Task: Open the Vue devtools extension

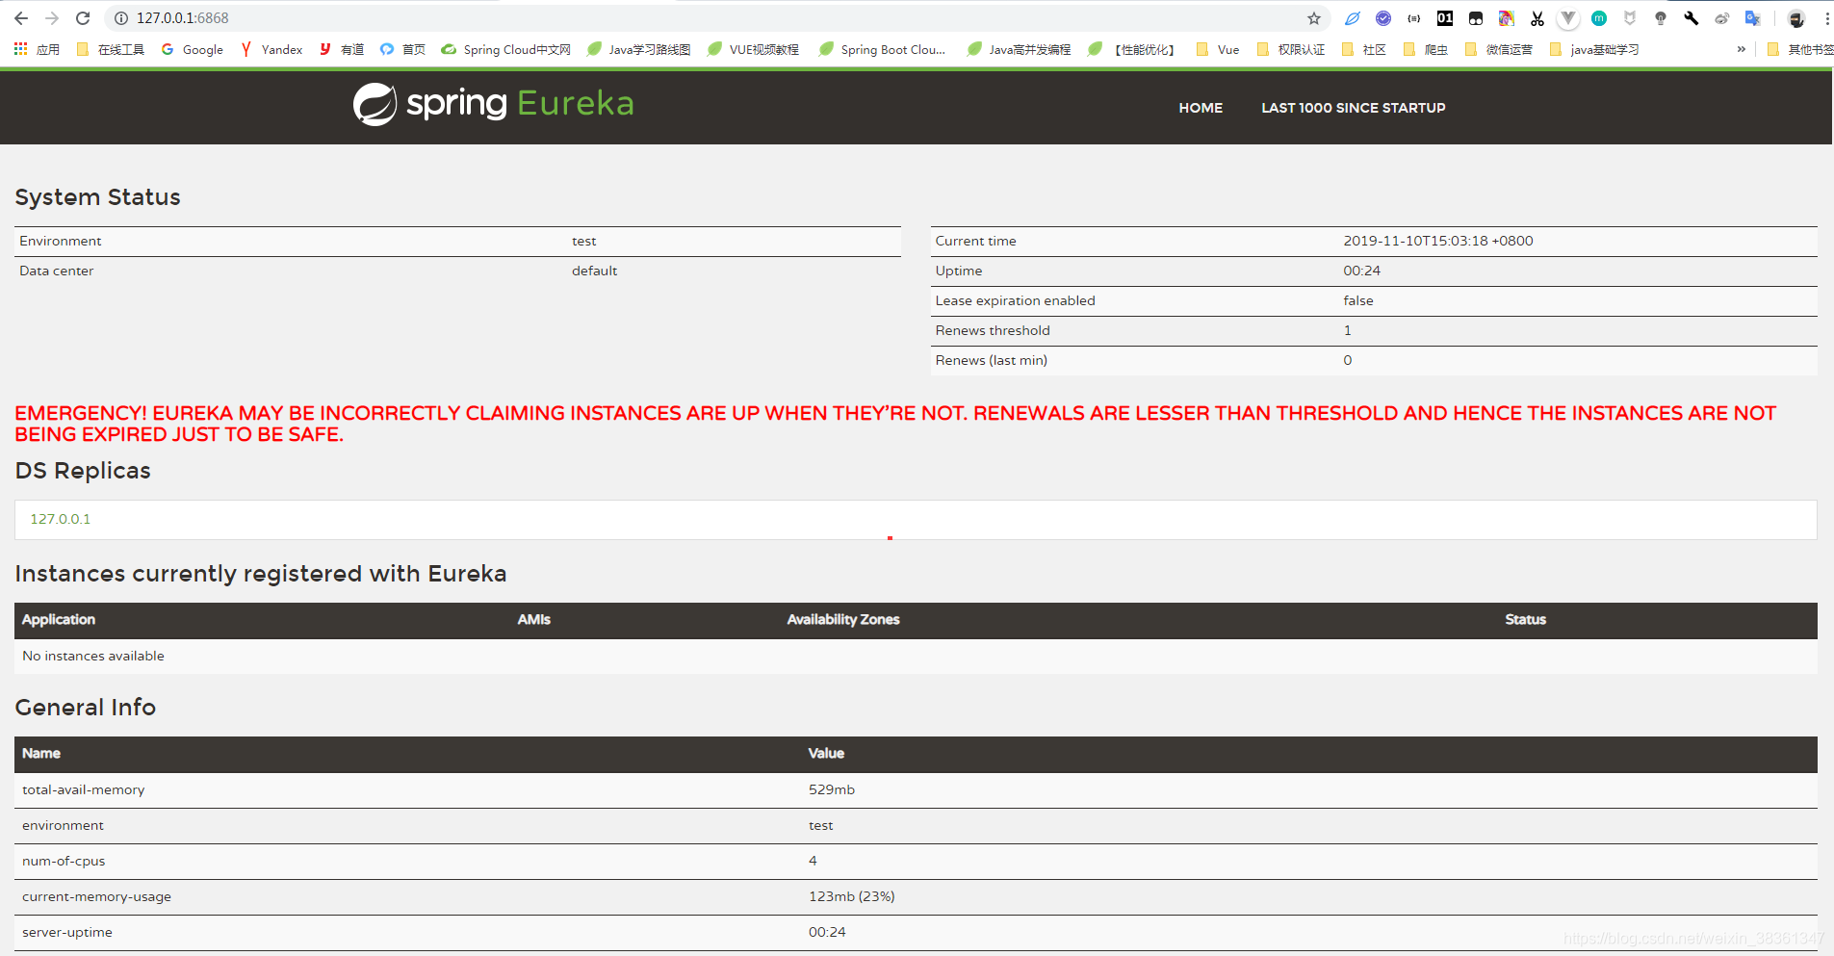Action: coord(1568,18)
